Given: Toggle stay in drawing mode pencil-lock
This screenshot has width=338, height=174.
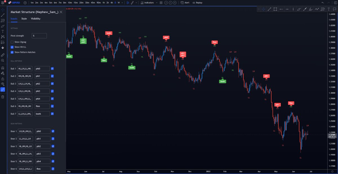Looking at the screenshot, I should (x=3, y=73).
